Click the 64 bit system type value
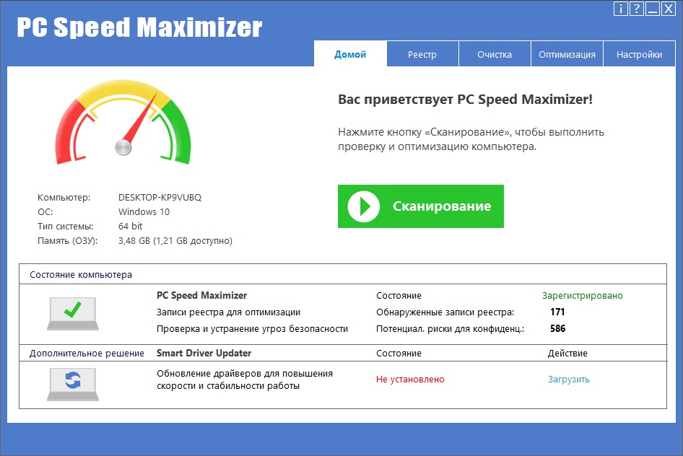 pos(130,227)
